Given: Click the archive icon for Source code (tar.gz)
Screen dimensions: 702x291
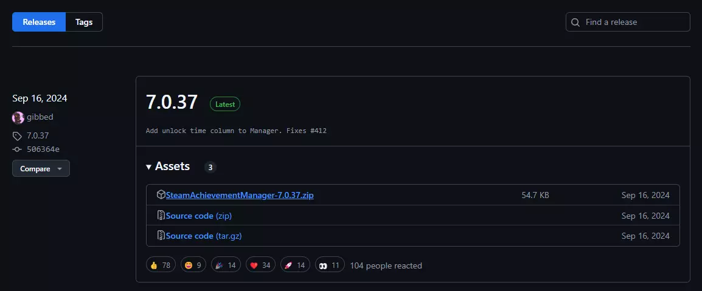Looking at the screenshot, I should click(x=161, y=236).
